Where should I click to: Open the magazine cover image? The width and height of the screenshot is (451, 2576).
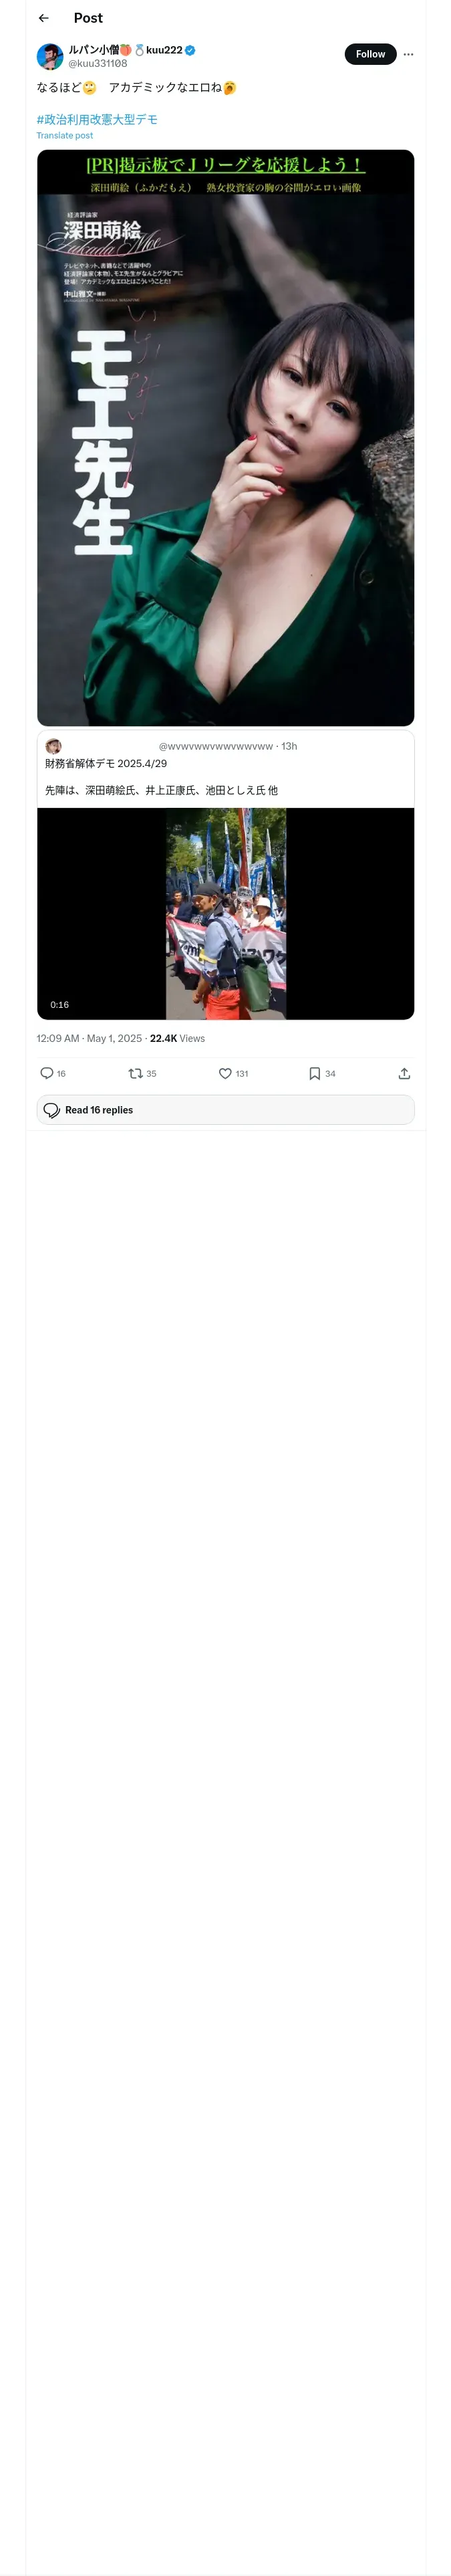tap(225, 437)
